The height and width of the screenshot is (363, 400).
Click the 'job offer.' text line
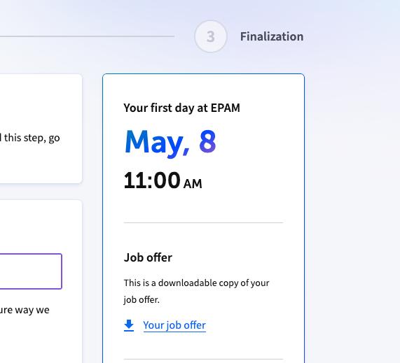(x=142, y=300)
